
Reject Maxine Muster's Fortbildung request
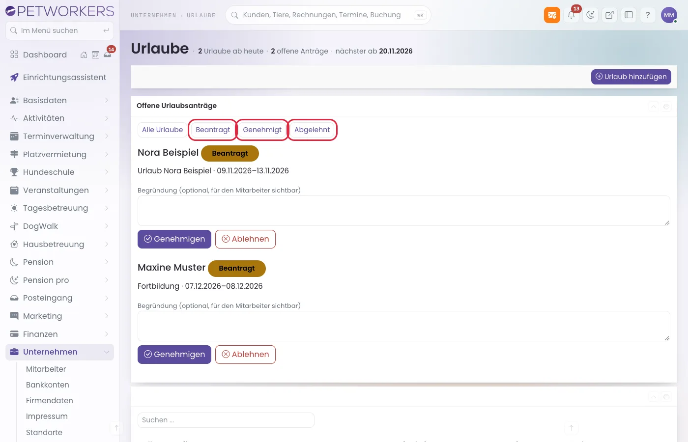245,355
